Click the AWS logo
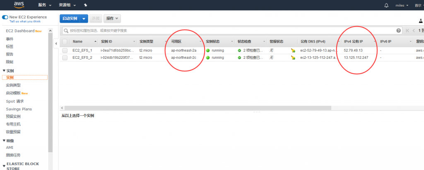This screenshot has width=424, height=170. coord(19,5)
